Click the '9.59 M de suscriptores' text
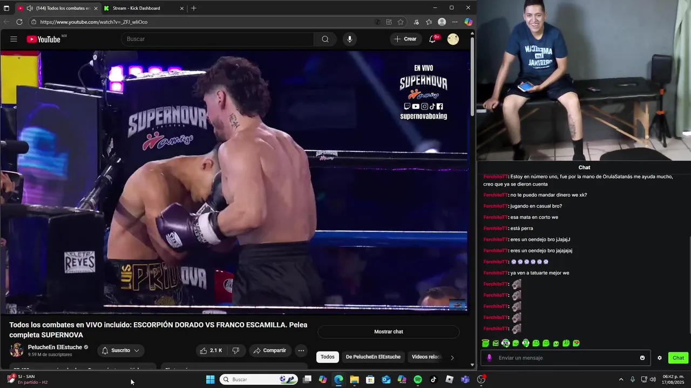Image resolution: width=691 pixels, height=388 pixels. click(x=50, y=355)
